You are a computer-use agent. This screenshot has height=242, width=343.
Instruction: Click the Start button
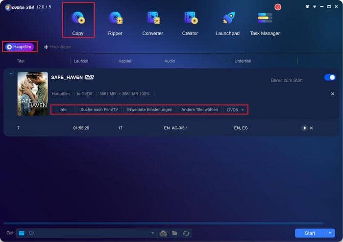(310, 233)
